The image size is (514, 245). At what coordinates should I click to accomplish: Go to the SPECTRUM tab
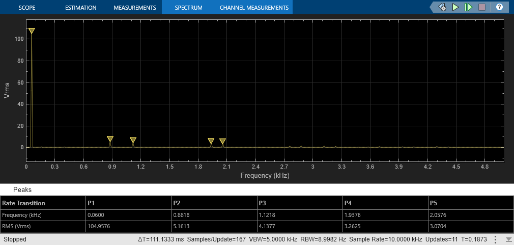click(188, 7)
